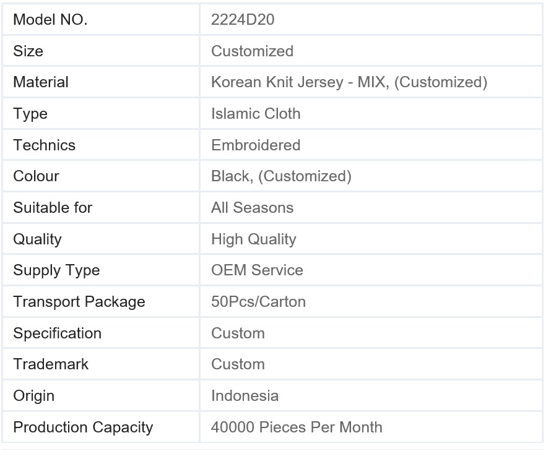Select the Size label cell
The width and height of the screenshot is (551, 472).
click(x=101, y=51)
